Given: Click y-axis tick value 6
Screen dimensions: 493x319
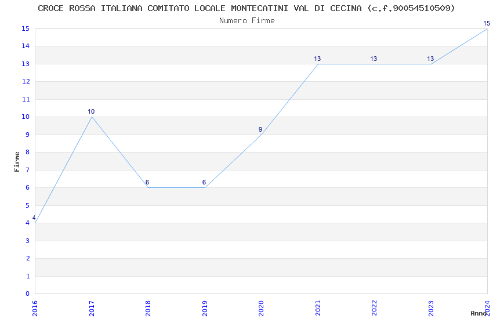Looking at the screenshot, I should (28, 187).
